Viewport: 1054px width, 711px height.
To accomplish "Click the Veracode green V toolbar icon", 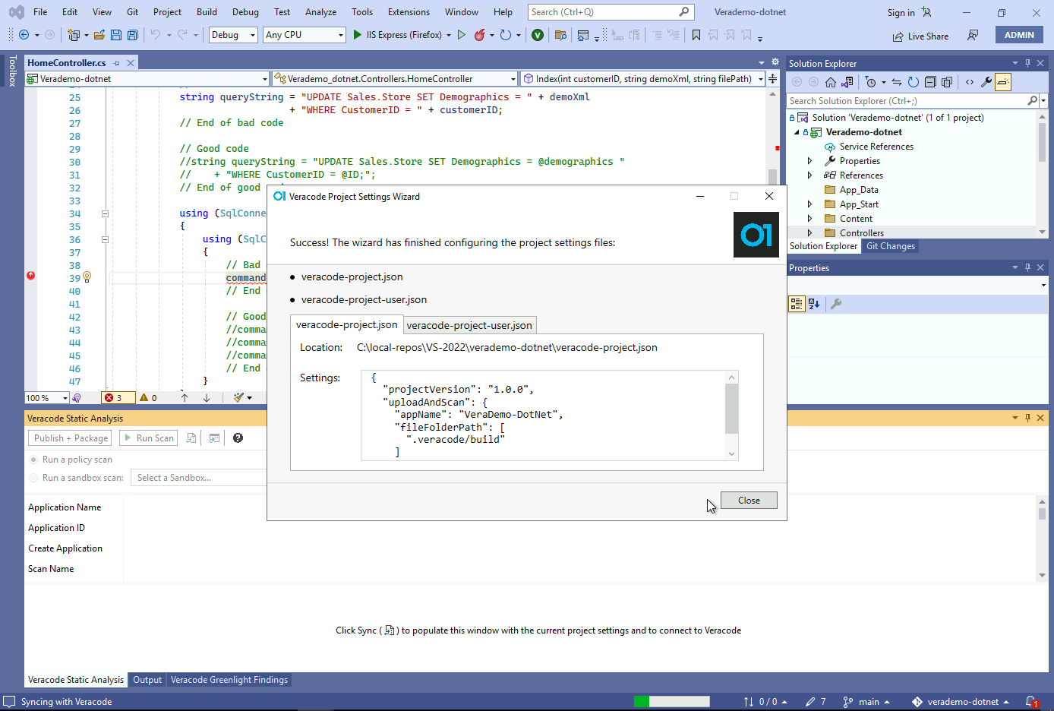I will [x=538, y=35].
